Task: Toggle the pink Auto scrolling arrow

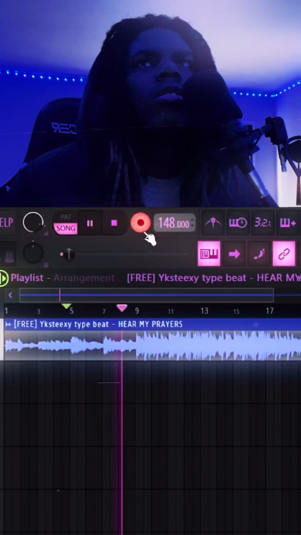Action: (x=234, y=254)
